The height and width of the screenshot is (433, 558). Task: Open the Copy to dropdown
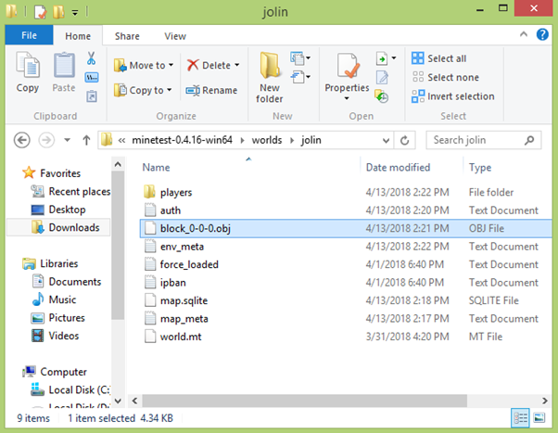coord(143,91)
